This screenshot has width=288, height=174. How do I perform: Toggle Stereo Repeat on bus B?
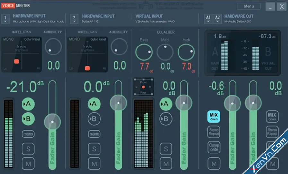coord(272,132)
